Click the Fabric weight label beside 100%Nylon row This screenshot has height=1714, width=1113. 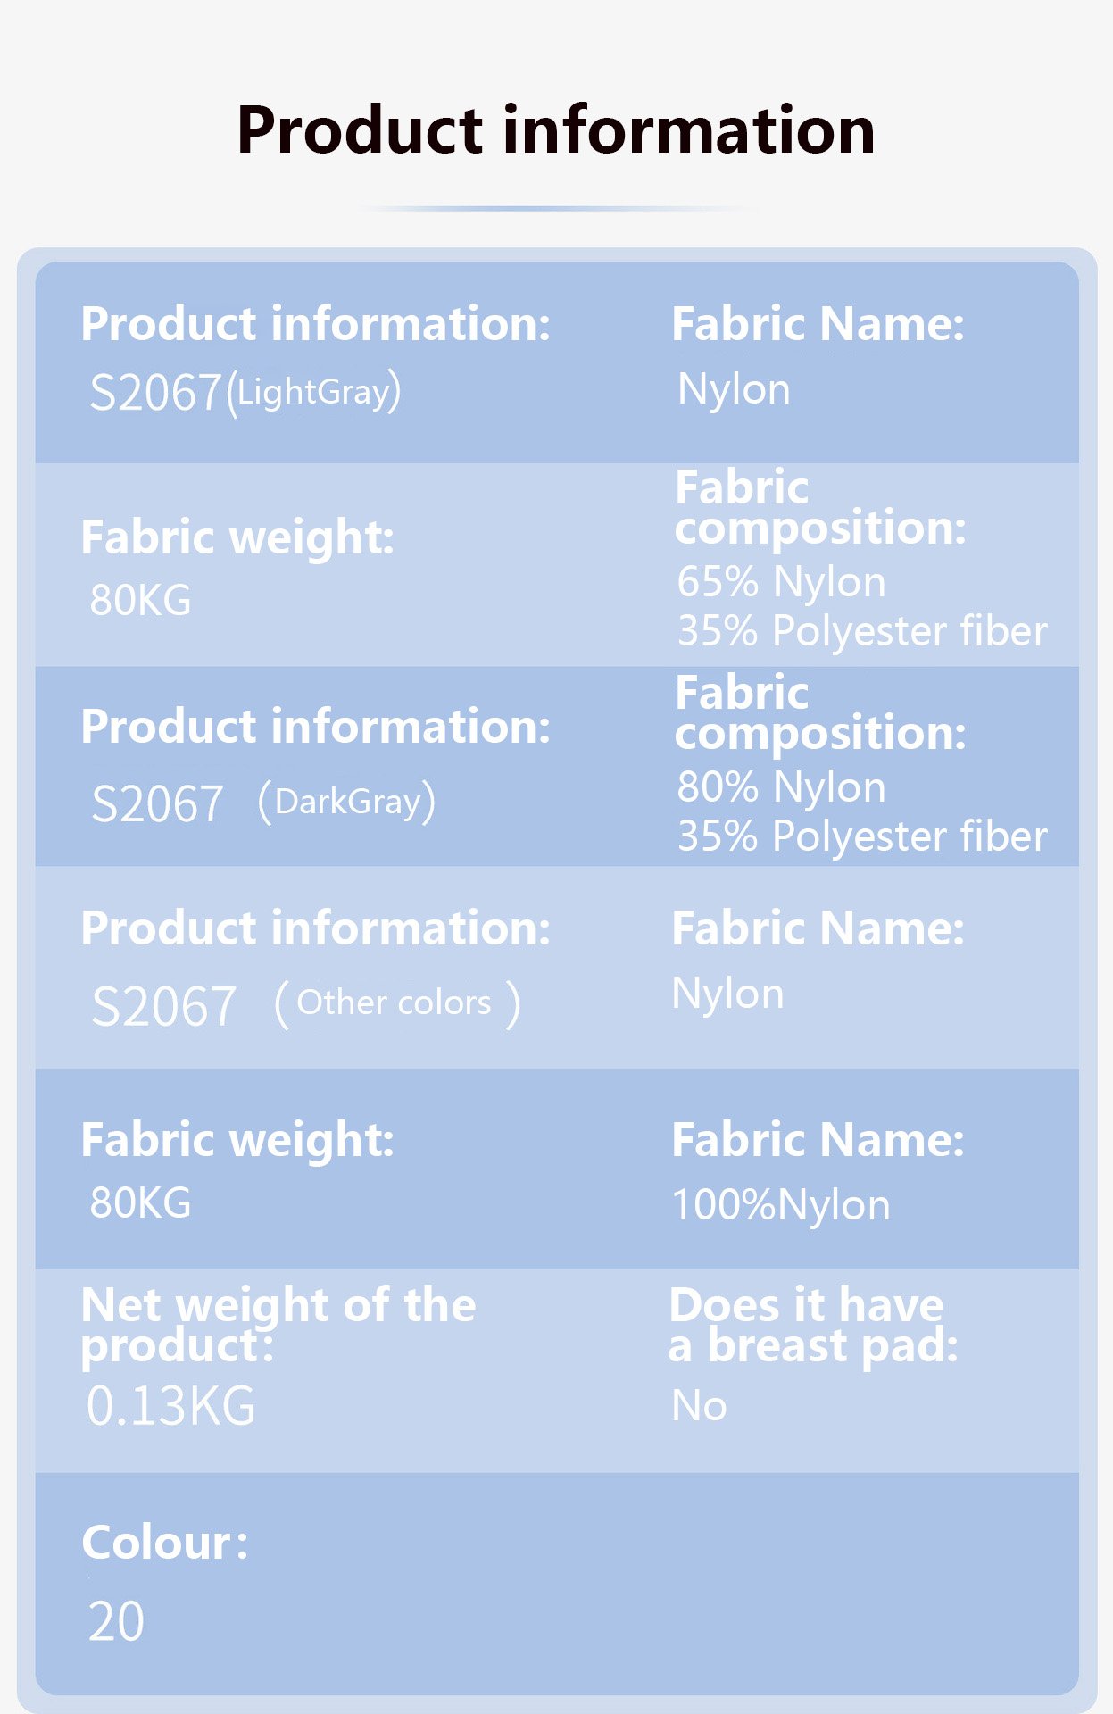(237, 1140)
